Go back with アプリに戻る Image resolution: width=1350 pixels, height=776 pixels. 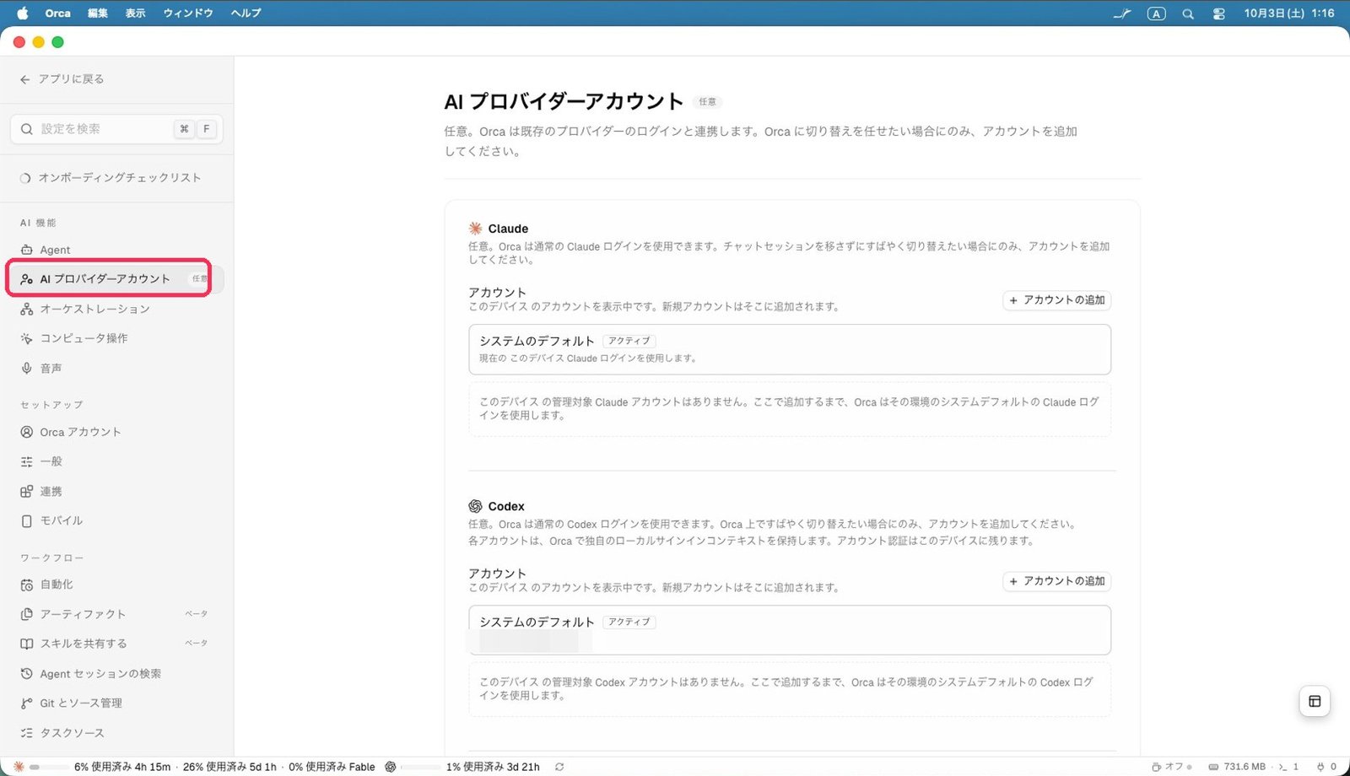pos(62,79)
